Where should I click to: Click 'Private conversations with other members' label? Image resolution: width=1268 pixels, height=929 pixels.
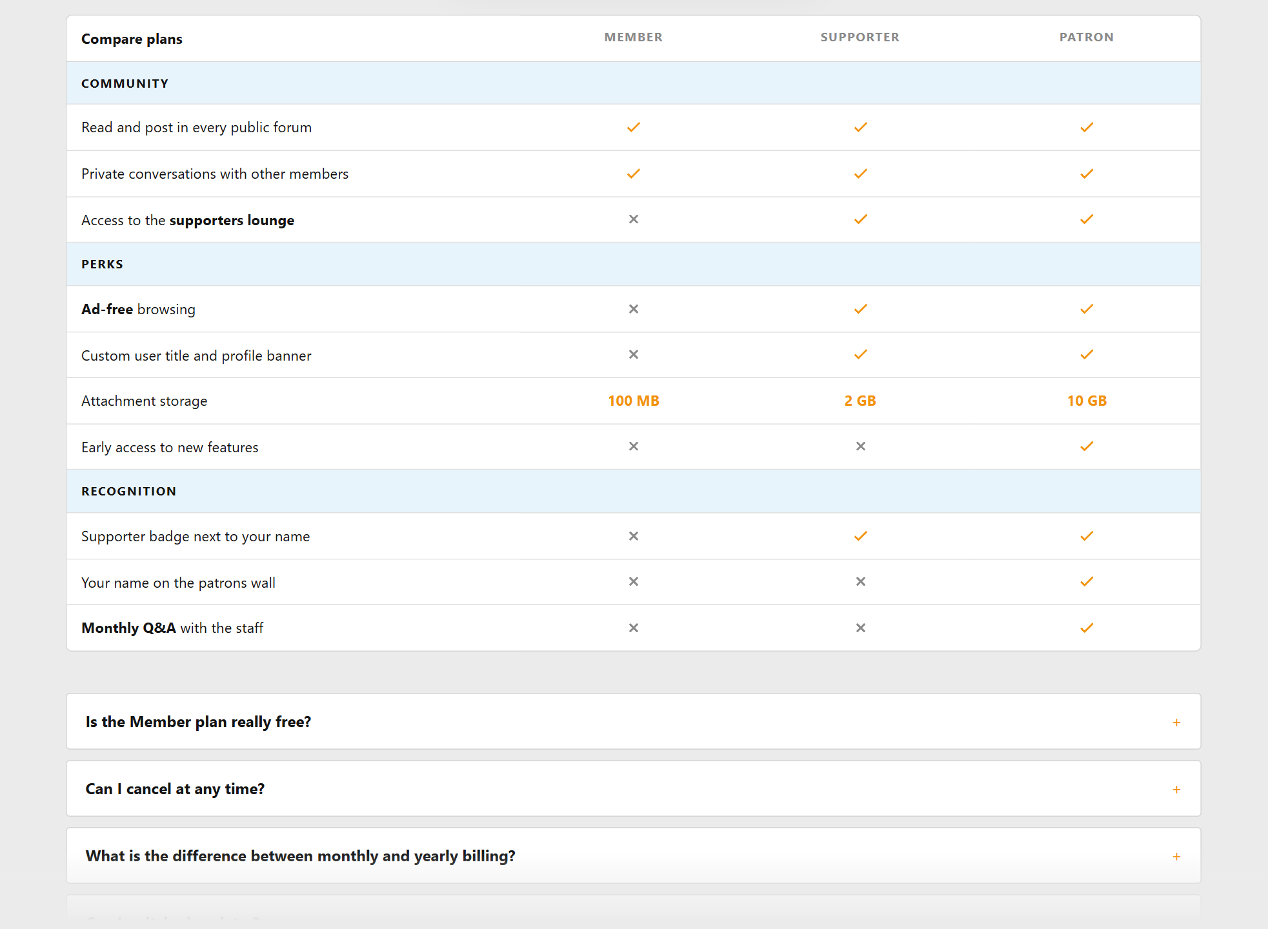pyautogui.click(x=215, y=174)
